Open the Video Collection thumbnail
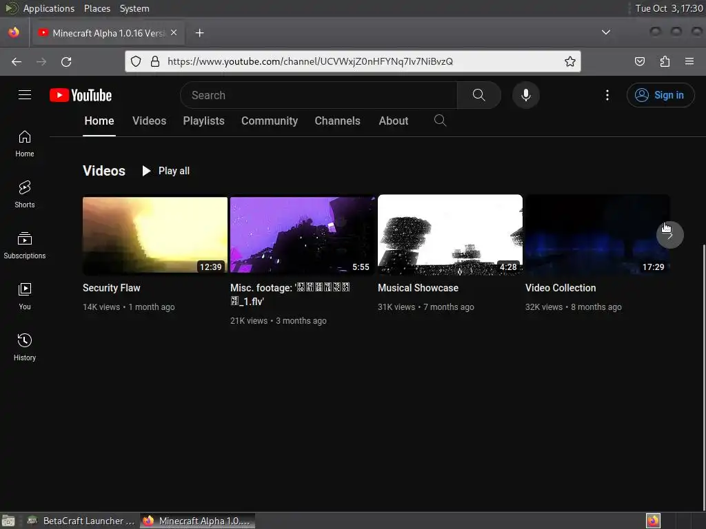 (x=597, y=234)
